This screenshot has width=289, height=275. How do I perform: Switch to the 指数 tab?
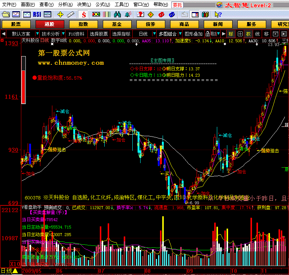83,24
